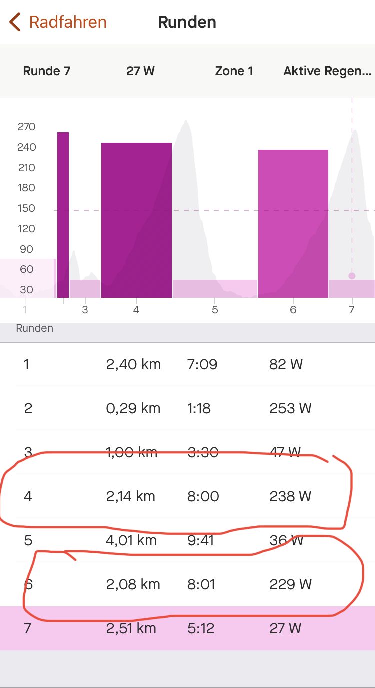Viewport: 375px width, 688px height.
Task: Tap x-axis label 4 under chart
Action: click(136, 310)
